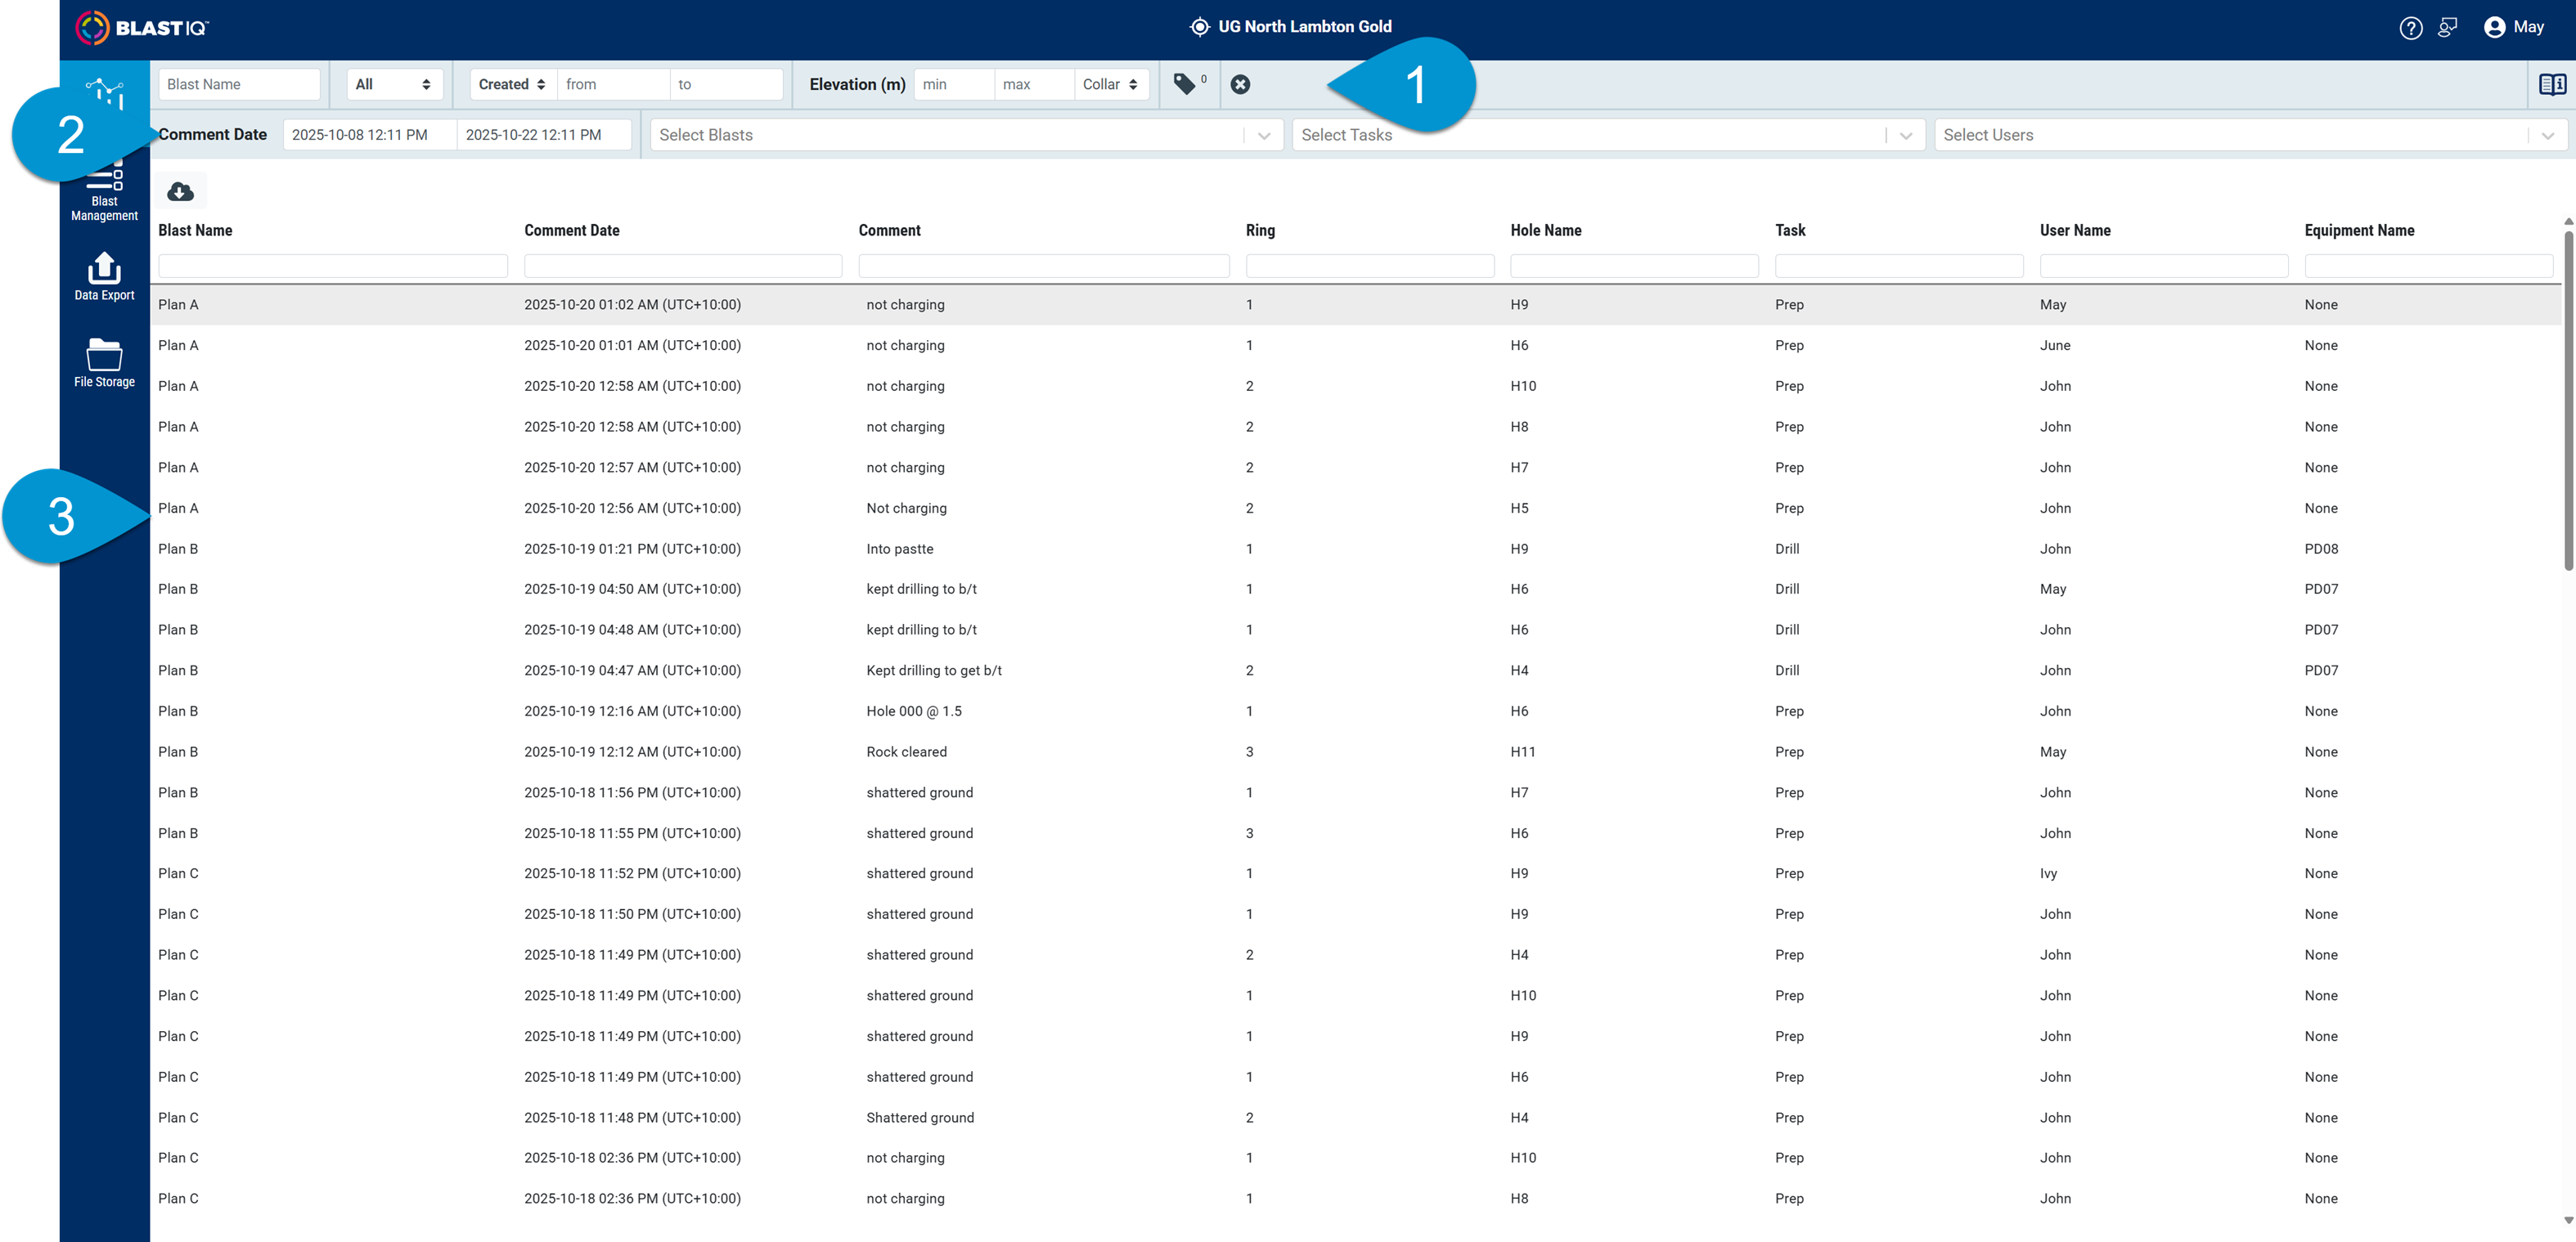Screen dimensions: 2576x1242
Task: Click the BlastIQ logo icon
Action: pyautogui.click(x=93, y=28)
